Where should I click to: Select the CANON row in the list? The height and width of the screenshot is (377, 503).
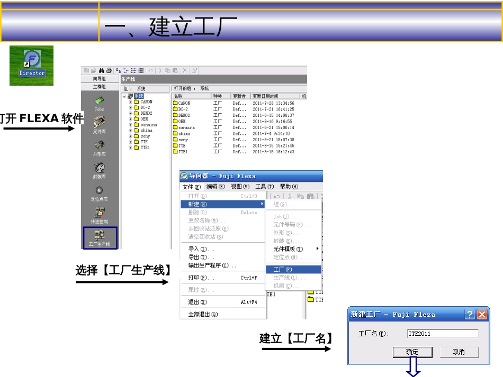[x=233, y=103]
